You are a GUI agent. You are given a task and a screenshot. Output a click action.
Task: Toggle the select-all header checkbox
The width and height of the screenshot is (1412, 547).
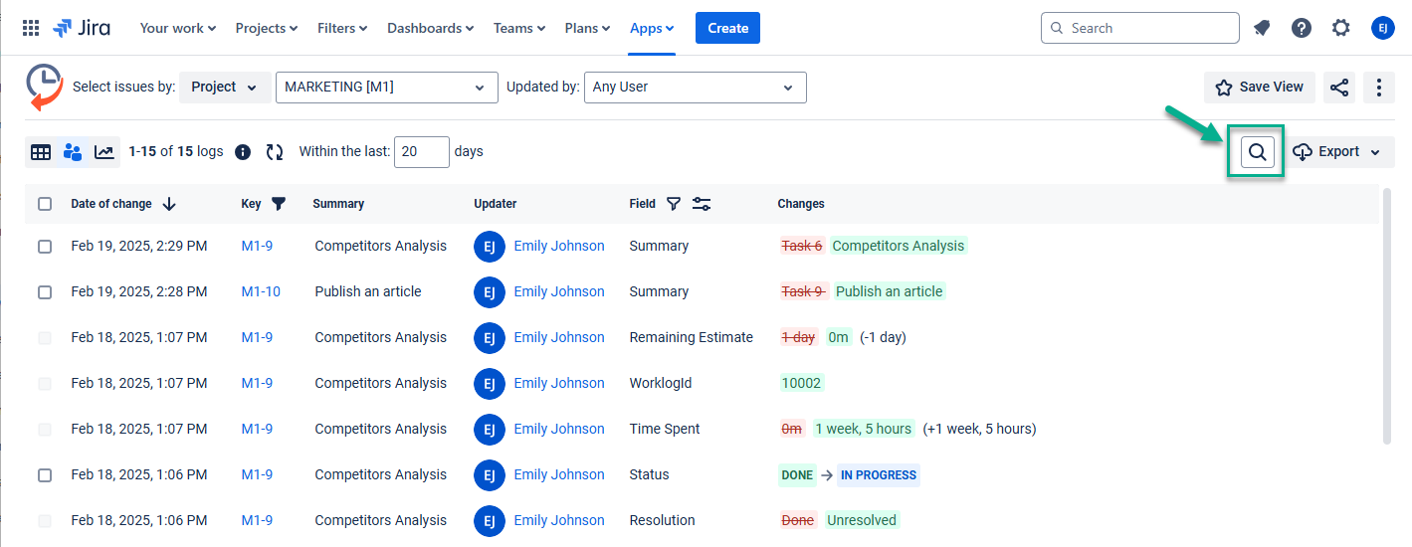(45, 204)
